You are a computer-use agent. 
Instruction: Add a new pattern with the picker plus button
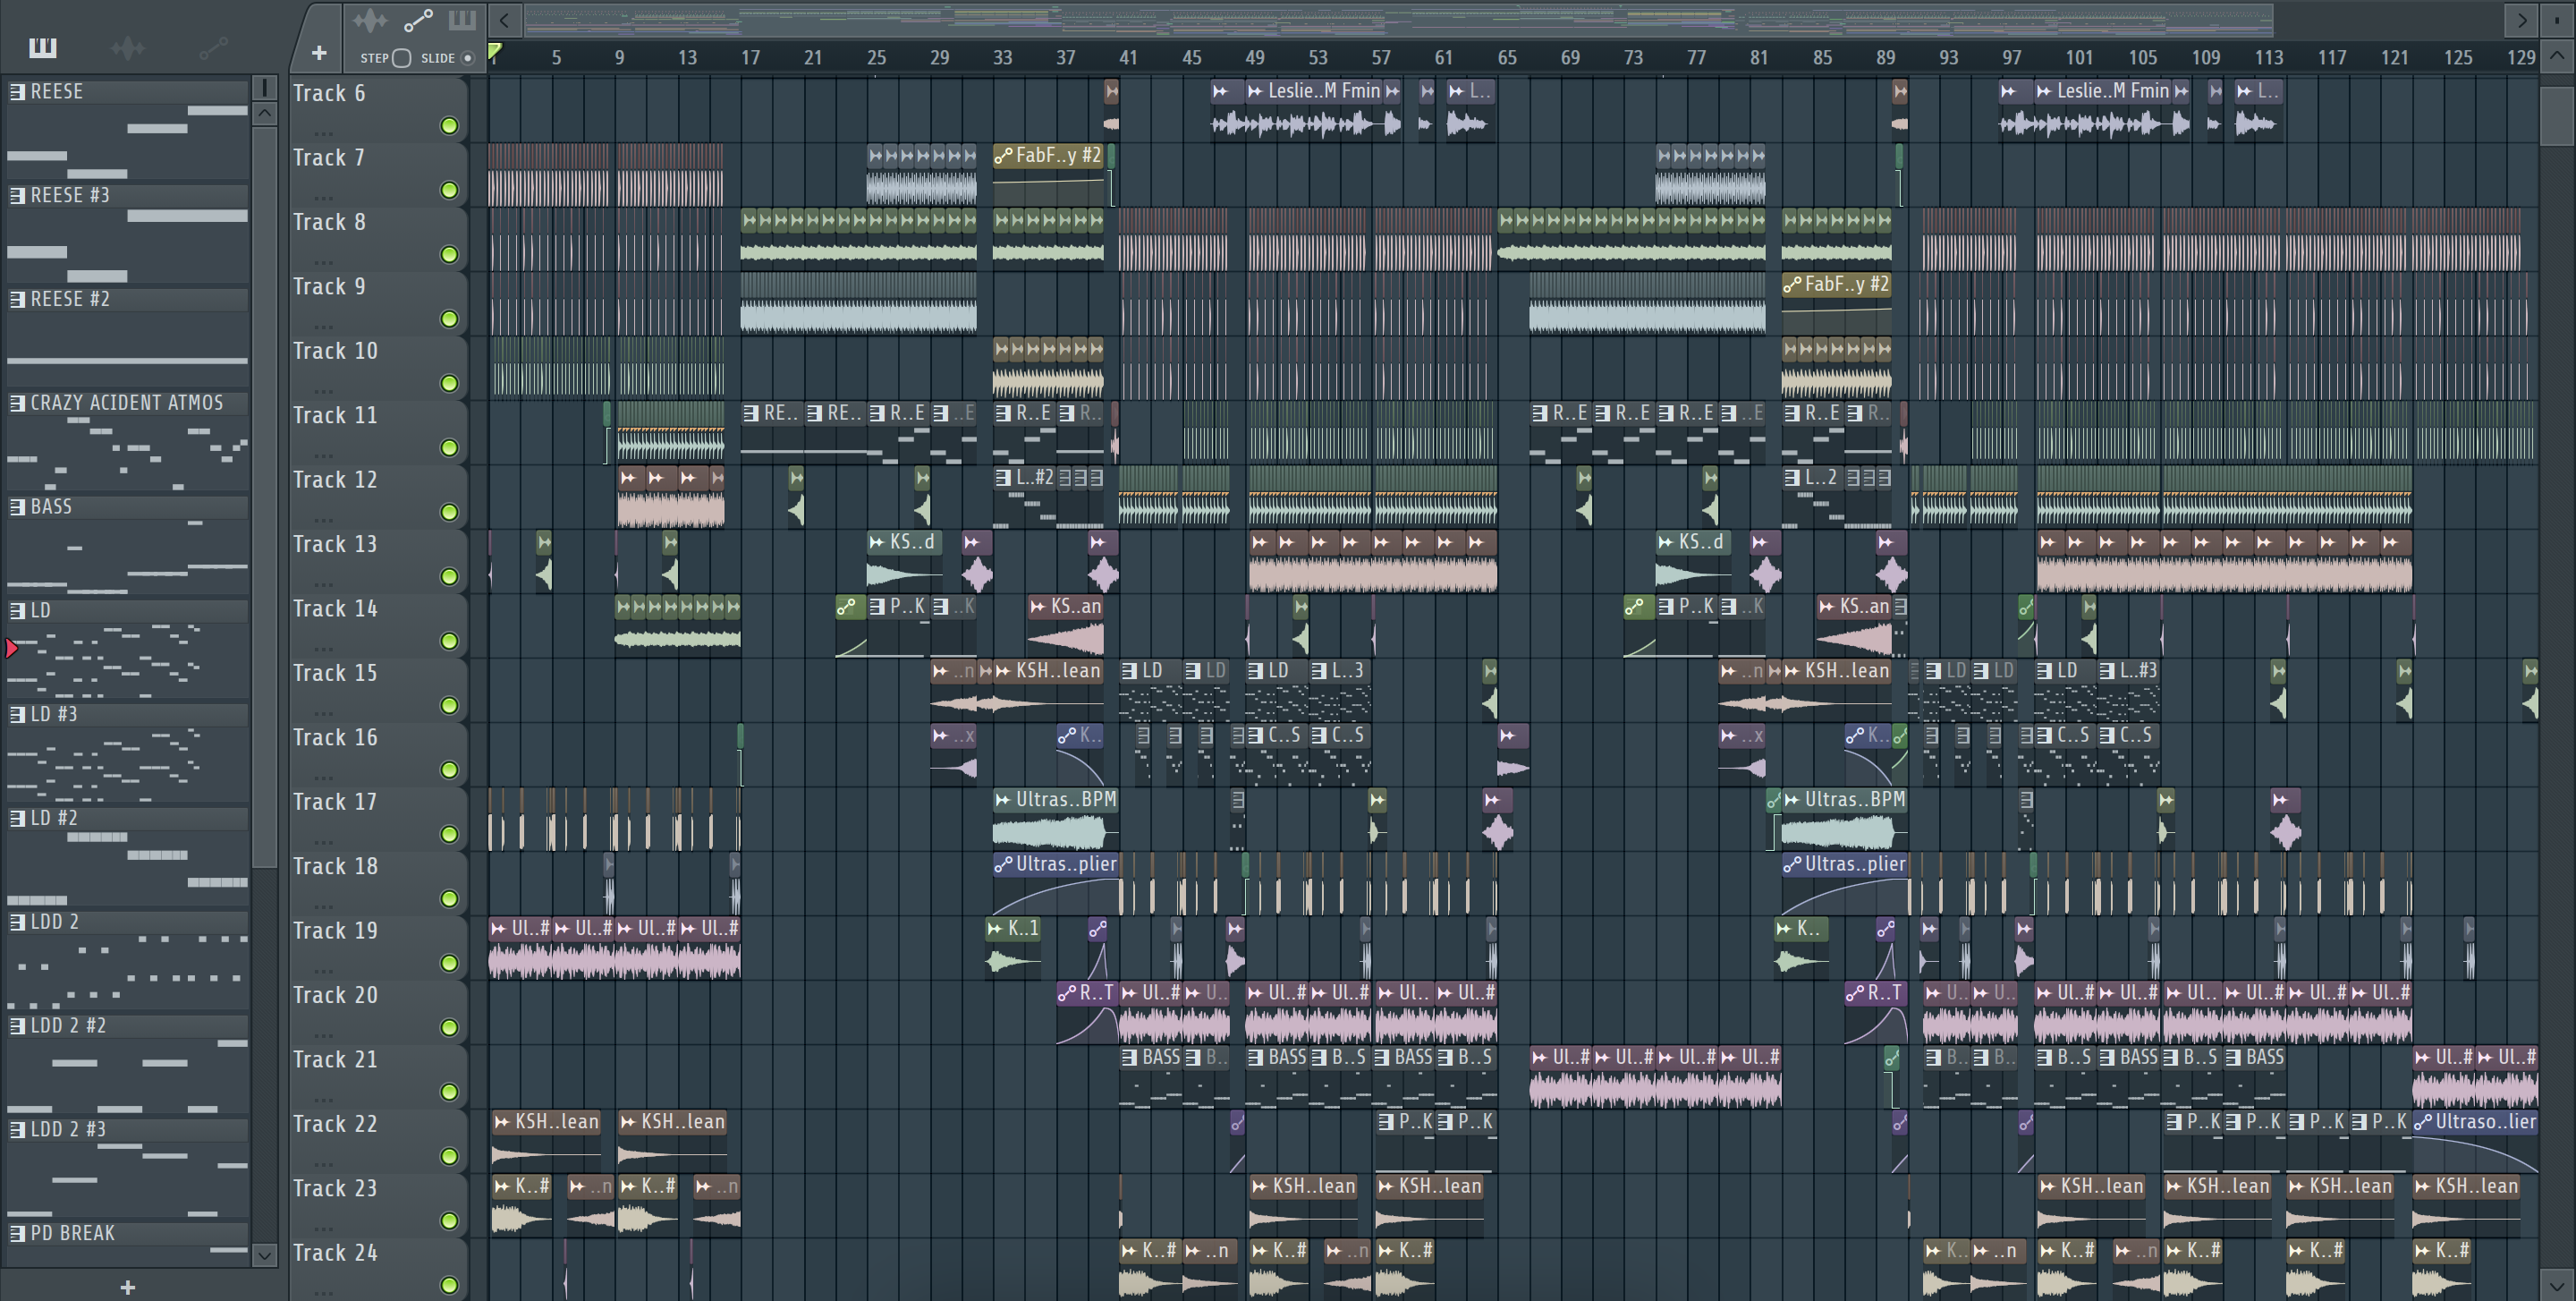(127, 1287)
